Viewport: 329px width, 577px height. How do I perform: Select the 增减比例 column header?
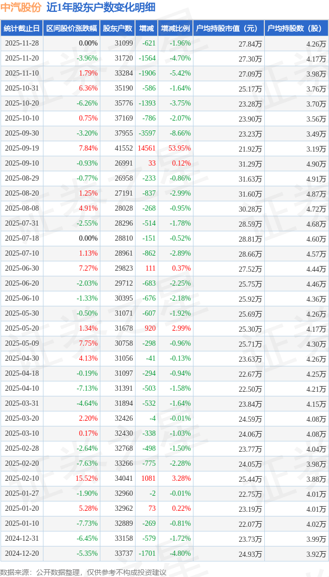[x=175, y=28]
